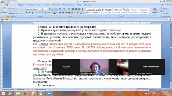Viewport: 172px width, 96px height.
Task: Expand the styles gallery more arrow
Action: tap(150, 13)
